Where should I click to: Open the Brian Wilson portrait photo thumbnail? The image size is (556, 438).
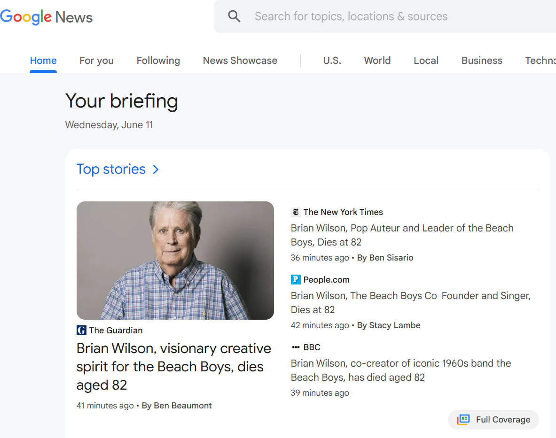pos(175,260)
